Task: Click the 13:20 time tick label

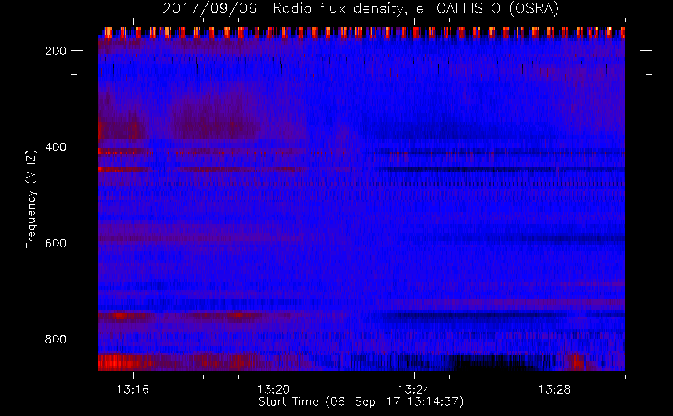Action: (273, 389)
